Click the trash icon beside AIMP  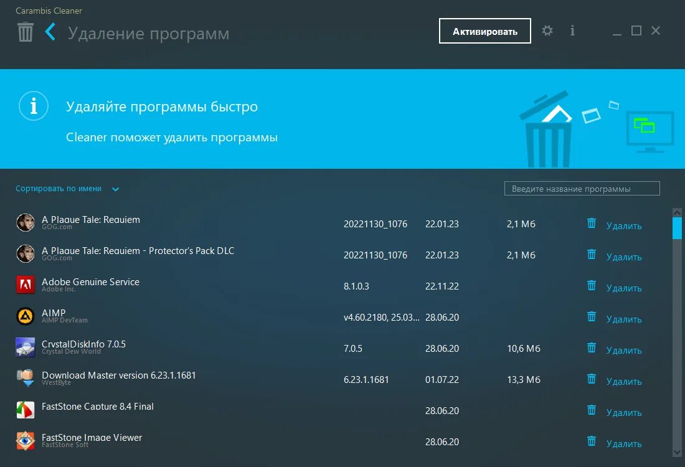(x=591, y=316)
